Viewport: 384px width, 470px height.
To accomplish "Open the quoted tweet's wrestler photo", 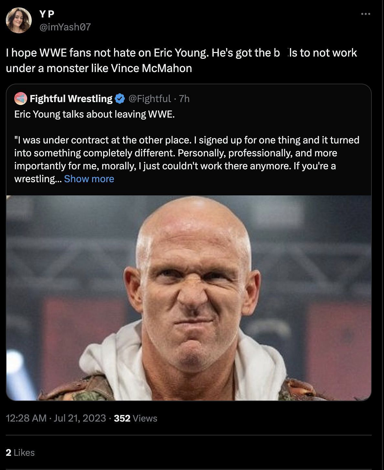I will [189, 298].
